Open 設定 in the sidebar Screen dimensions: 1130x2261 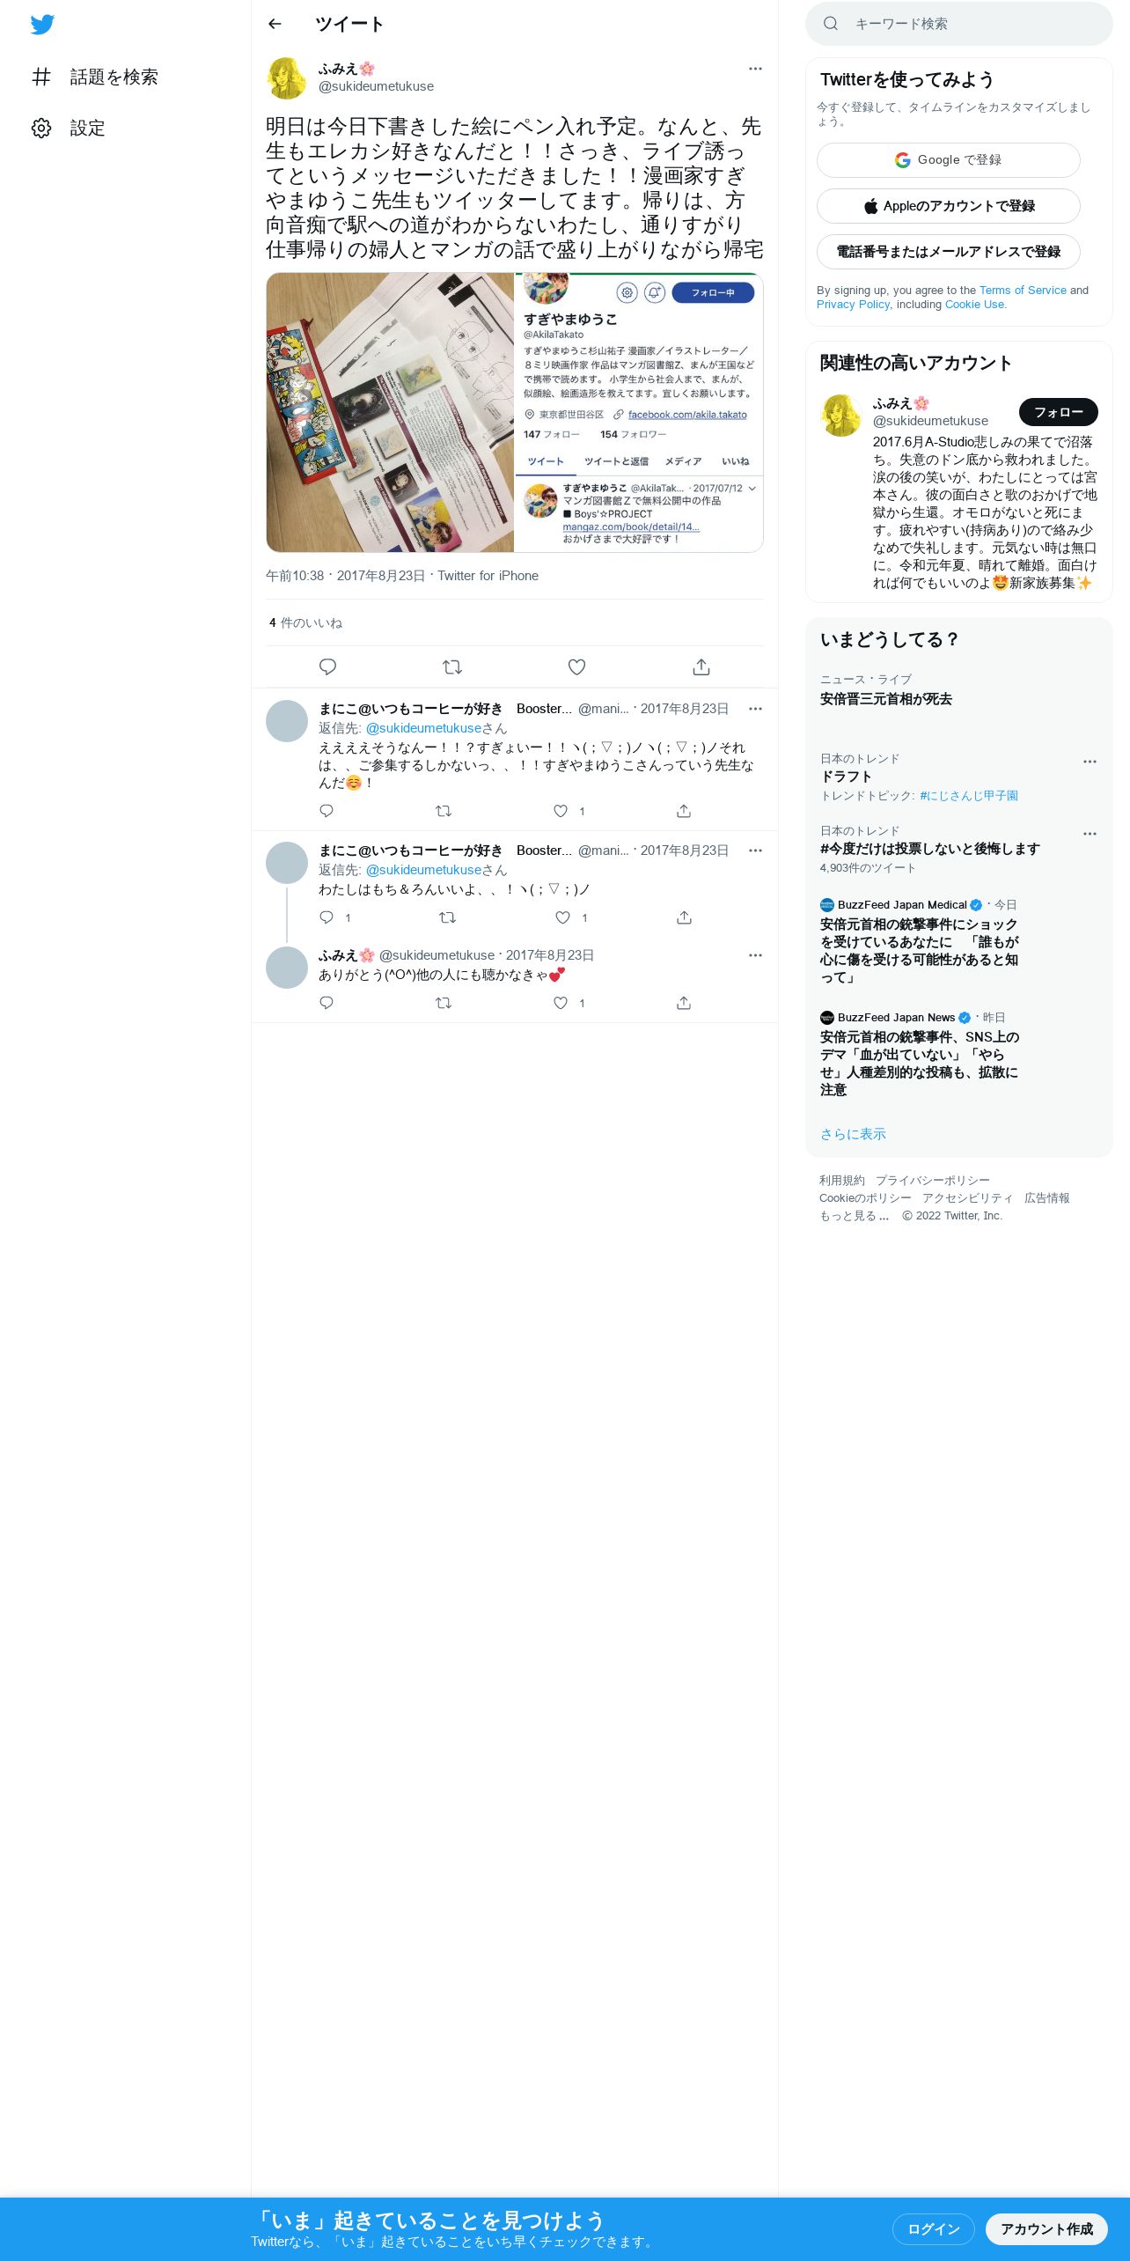tap(69, 128)
